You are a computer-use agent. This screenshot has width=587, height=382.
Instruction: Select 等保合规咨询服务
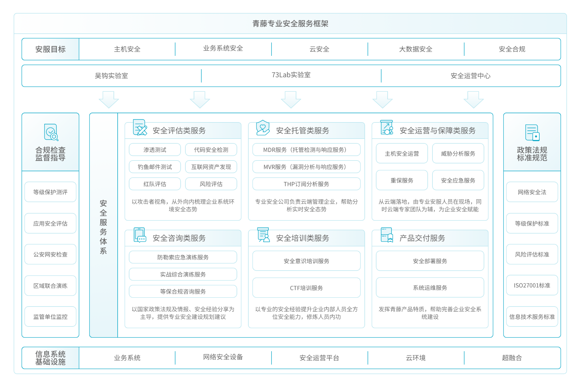point(183,292)
